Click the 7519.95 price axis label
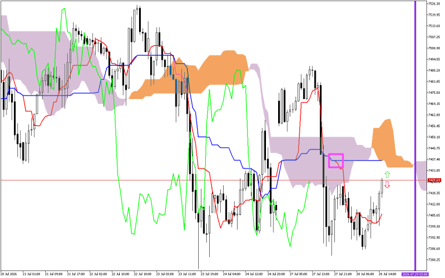The image size is (445, 278). coord(434,14)
